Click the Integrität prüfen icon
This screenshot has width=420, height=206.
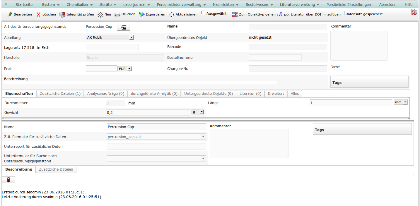62,14
